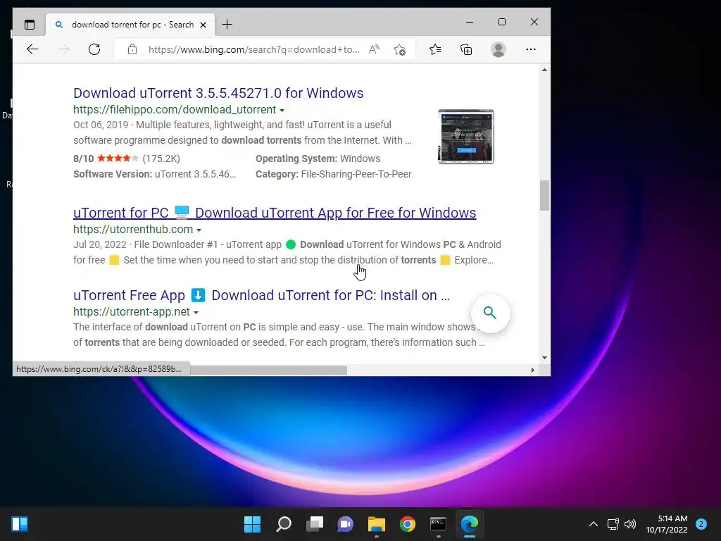
Task: Maximize the Edge window
Action: click(x=501, y=22)
